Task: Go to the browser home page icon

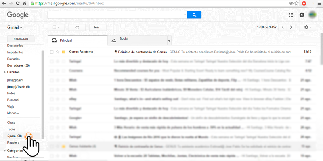Action: tap(25, 3)
